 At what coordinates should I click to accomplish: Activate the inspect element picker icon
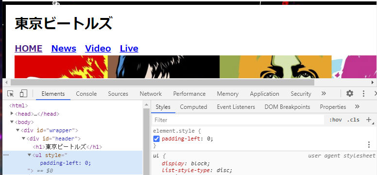click(11, 94)
